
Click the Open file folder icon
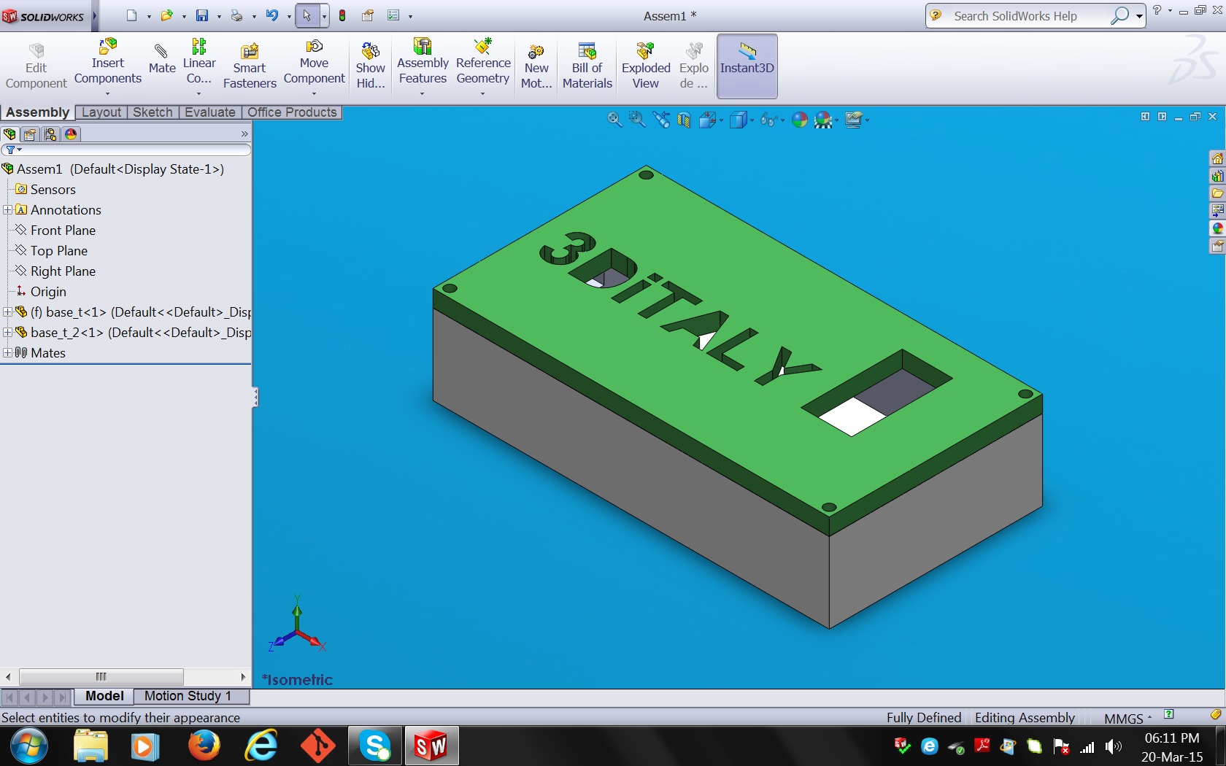click(166, 15)
